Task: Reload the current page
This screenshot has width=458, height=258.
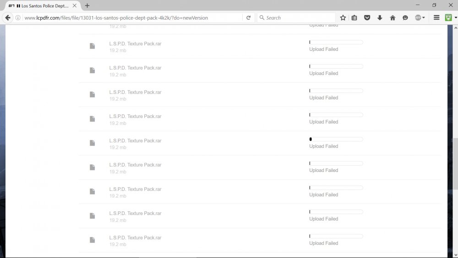Action: pyautogui.click(x=248, y=18)
